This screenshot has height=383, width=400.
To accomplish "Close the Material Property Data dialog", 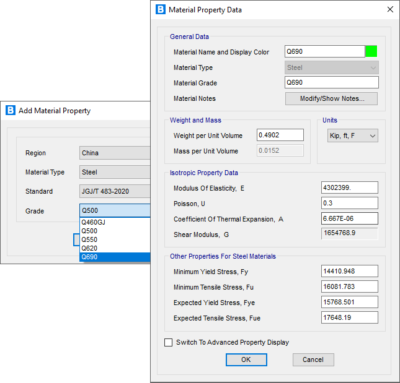I will pyautogui.click(x=389, y=9).
